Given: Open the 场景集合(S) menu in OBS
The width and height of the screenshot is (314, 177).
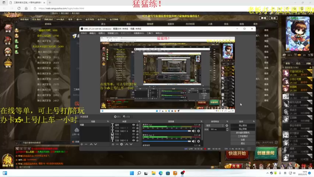Looking at the screenshot, I should point(139,33).
